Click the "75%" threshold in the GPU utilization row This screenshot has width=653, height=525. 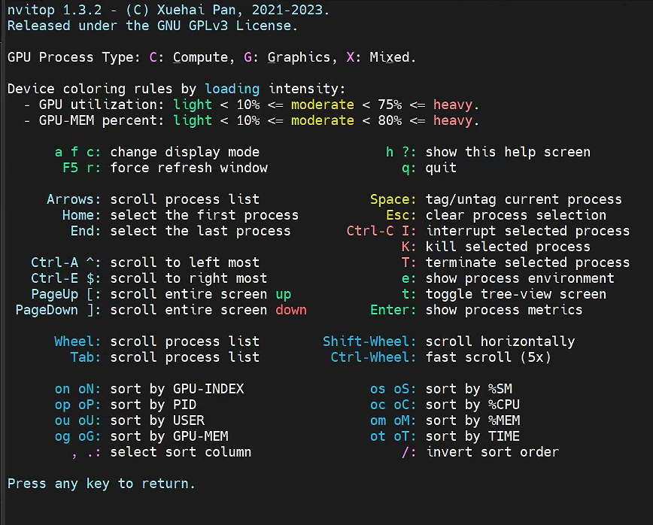(x=390, y=105)
